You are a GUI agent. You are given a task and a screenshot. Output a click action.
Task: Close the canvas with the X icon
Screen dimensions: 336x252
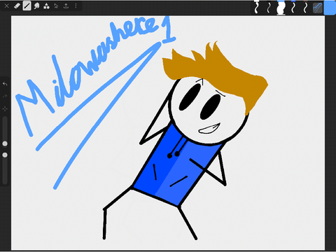click(x=6, y=6)
